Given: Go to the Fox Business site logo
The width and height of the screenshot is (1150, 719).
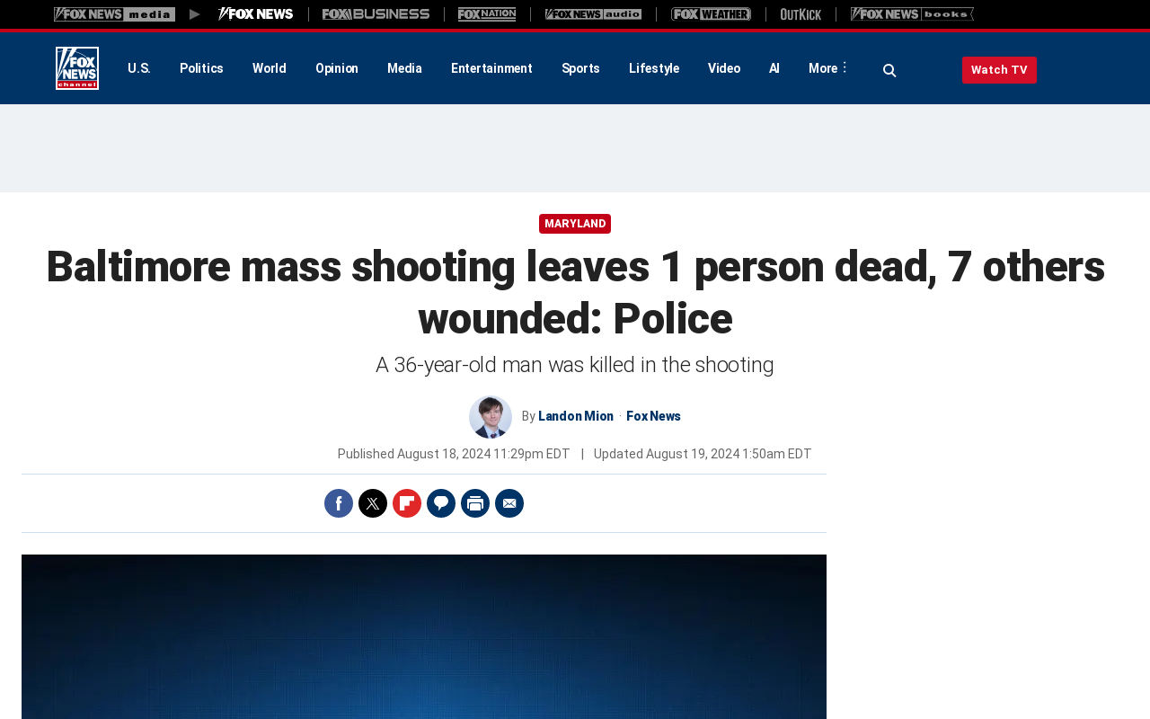Looking at the screenshot, I should click(376, 14).
